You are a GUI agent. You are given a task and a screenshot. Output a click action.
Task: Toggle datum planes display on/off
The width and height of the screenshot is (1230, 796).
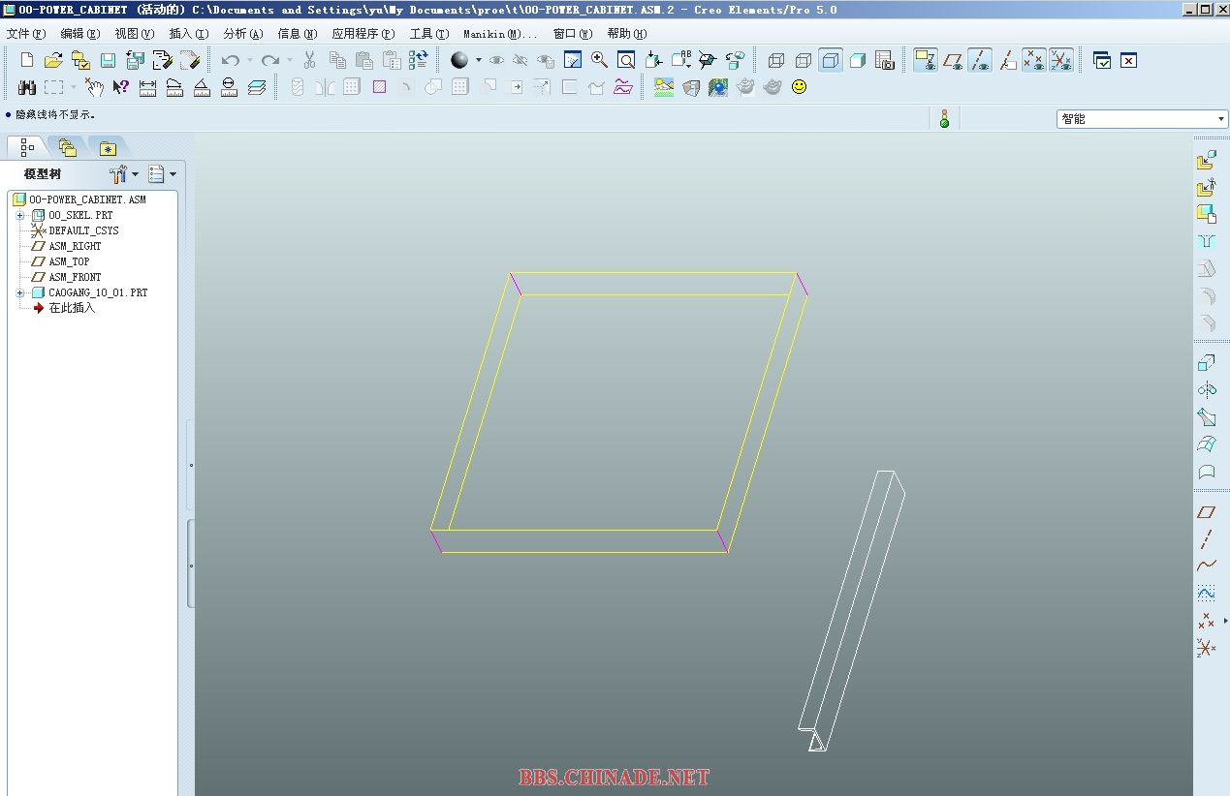click(x=953, y=61)
